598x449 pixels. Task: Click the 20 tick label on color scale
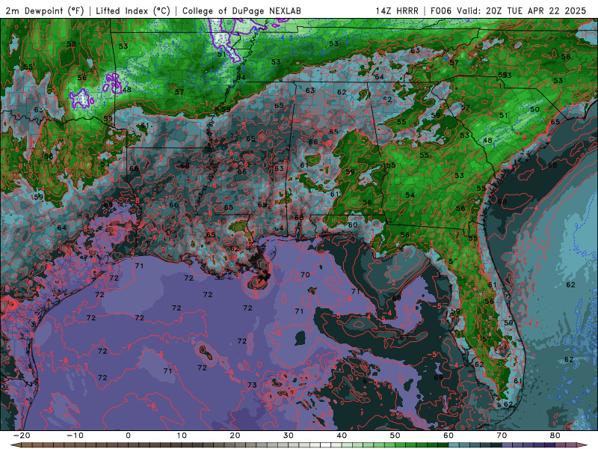(235, 436)
